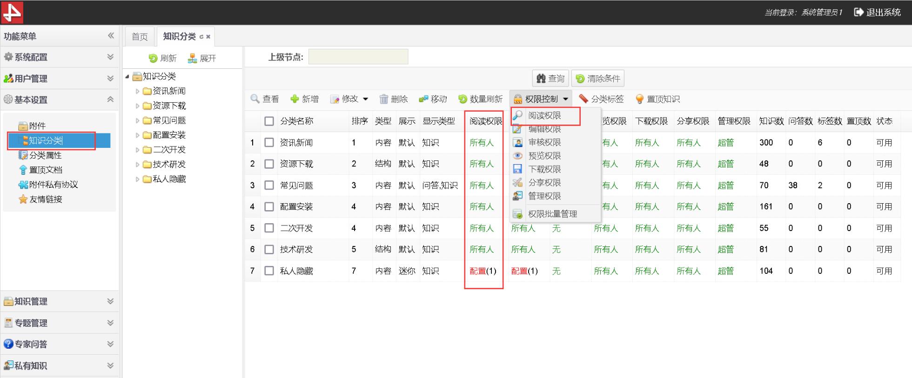Click the 展开 expand-tree icon
The height and width of the screenshot is (378, 912).
click(x=192, y=58)
